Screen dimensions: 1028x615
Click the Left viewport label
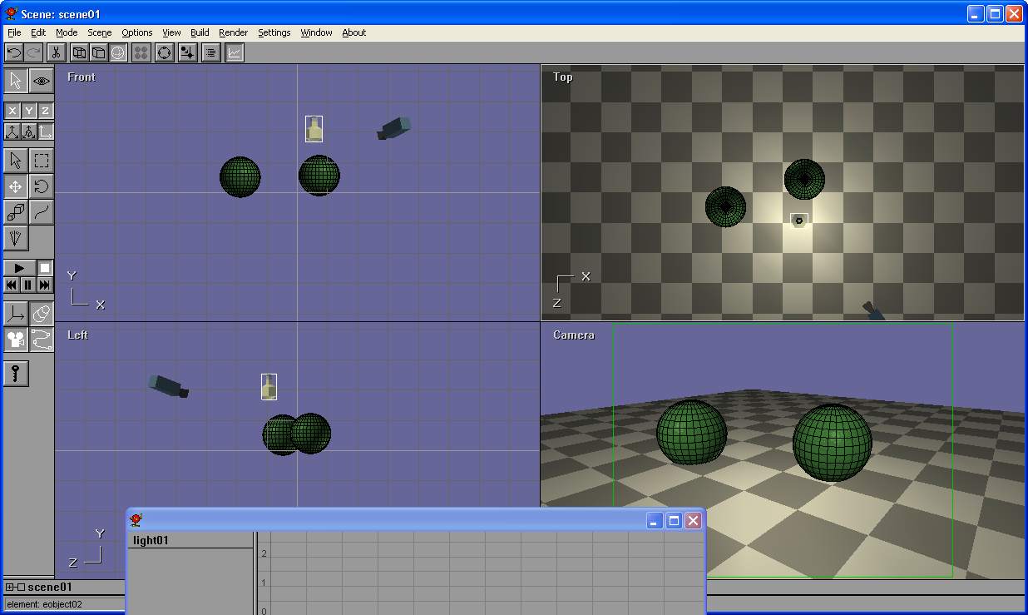(77, 335)
